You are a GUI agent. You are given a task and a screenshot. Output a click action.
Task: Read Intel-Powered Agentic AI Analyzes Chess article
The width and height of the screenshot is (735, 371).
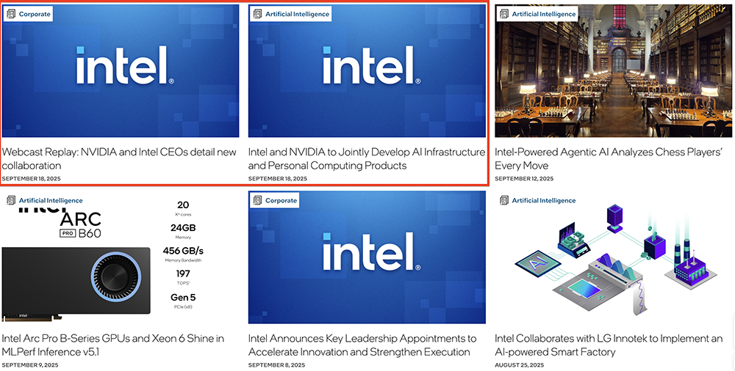point(609,158)
